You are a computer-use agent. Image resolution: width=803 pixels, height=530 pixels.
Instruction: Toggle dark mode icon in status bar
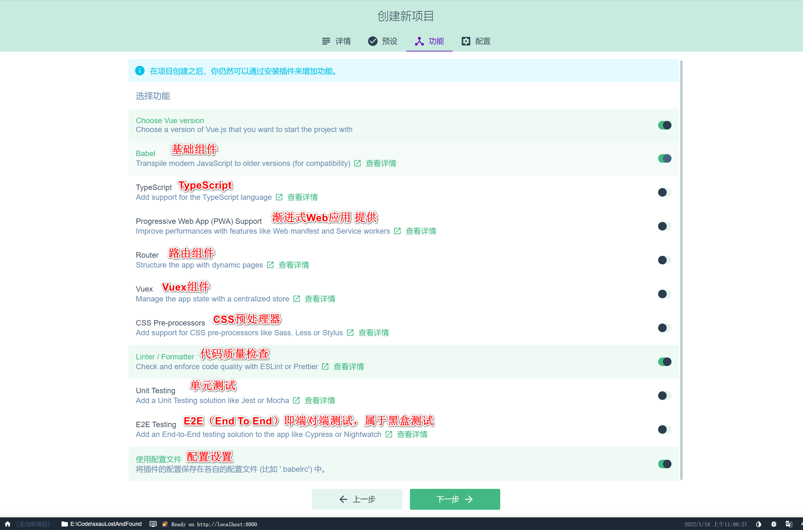click(758, 524)
